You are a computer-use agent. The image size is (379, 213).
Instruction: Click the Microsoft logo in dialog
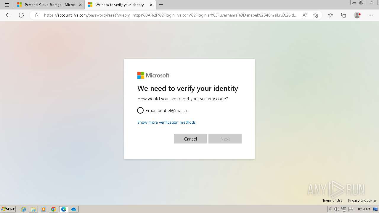pyautogui.click(x=153, y=75)
